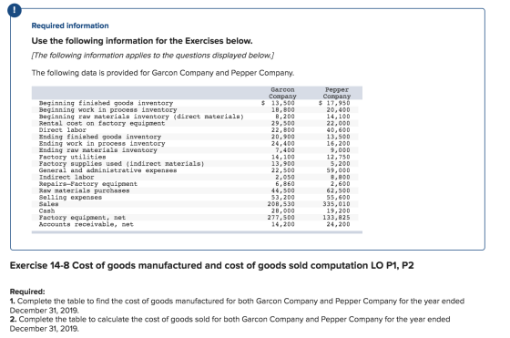Select the Garcon Company column header
The height and width of the screenshot is (338, 510).
tap(282, 93)
